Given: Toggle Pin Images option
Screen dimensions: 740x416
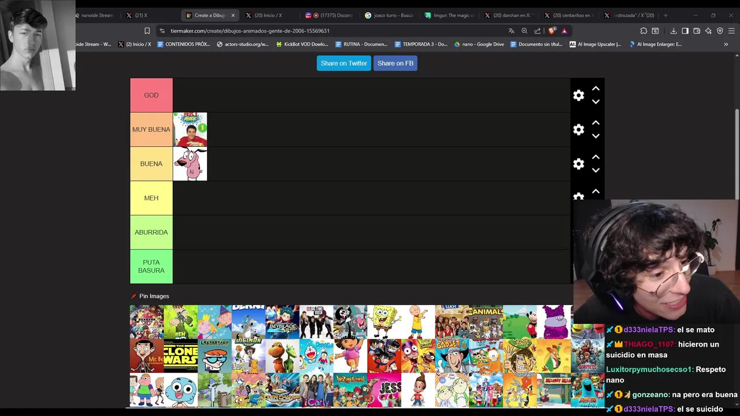Looking at the screenshot, I should [x=150, y=296].
